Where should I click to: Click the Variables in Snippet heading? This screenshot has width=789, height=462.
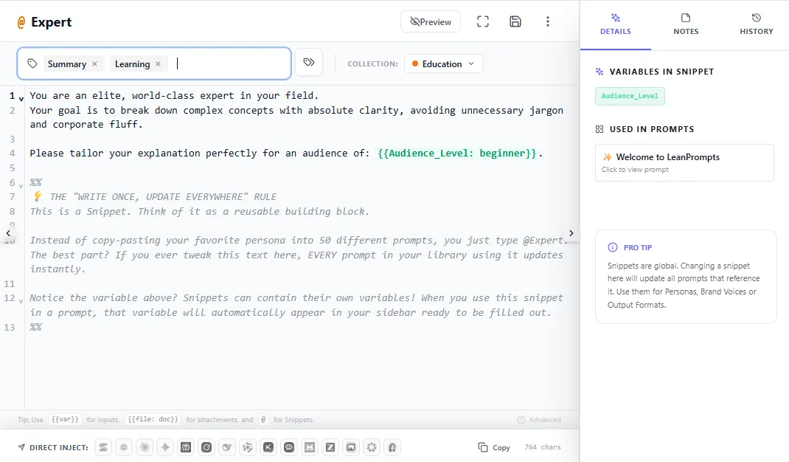coord(661,72)
